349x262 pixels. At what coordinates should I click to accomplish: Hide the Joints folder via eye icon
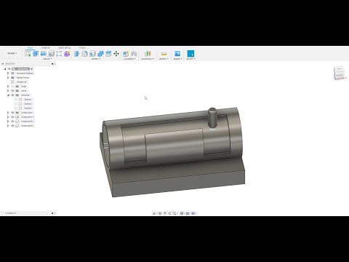click(12, 91)
